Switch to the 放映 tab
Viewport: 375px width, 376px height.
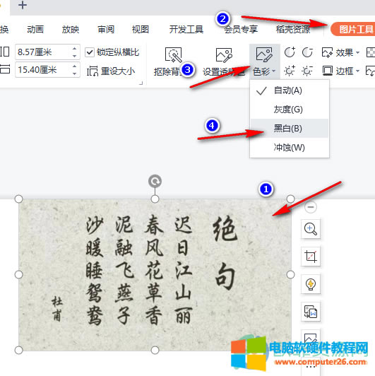click(x=71, y=30)
